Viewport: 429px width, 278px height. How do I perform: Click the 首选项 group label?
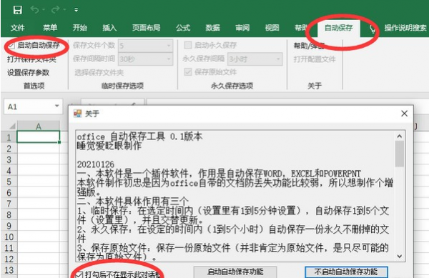click(x=34, y=86)
